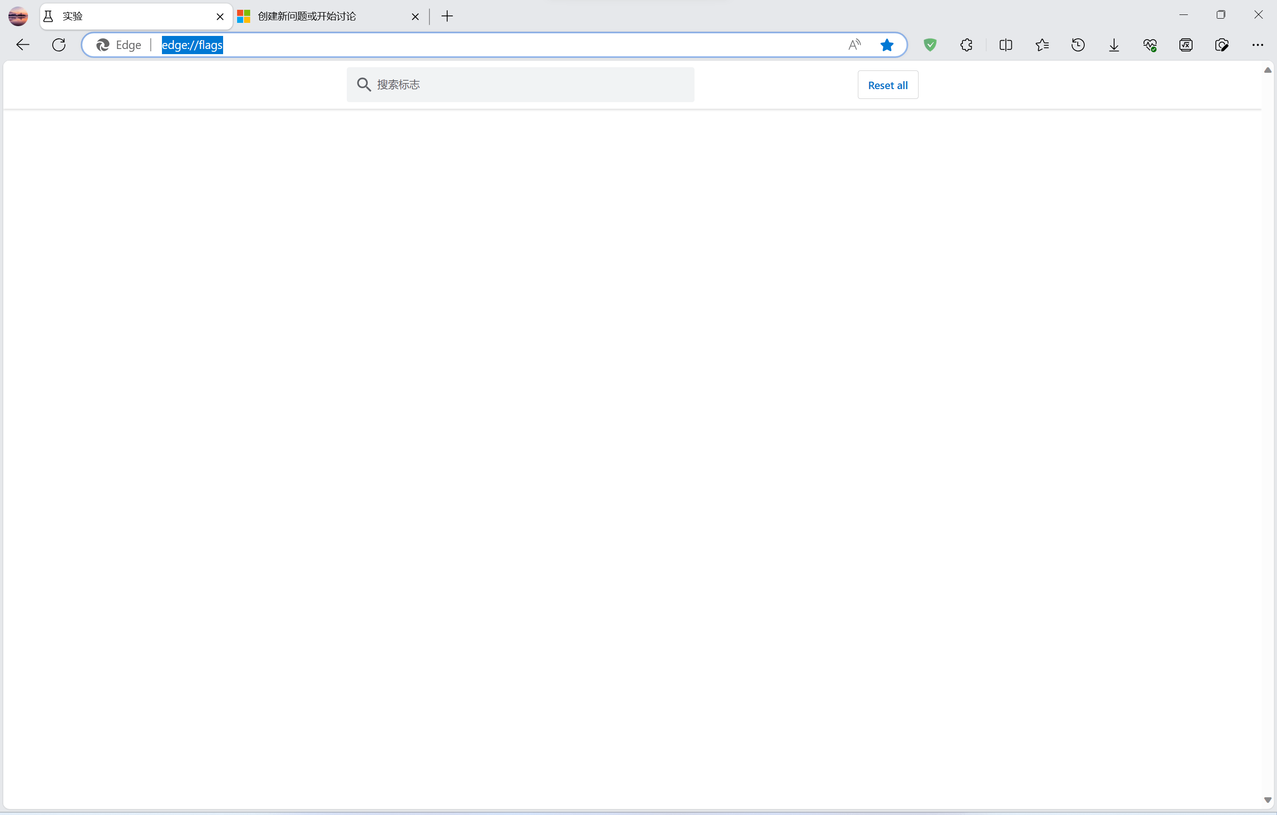Click the blue favorites star icon
This screenshot has height=815, width=1277.
[x=887, y=45]
